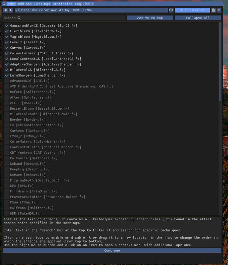Viewport: 228px width, 265px height.
Task: Click the preset name field ReShade The Outer Worlds
Action: click(91, 10)
